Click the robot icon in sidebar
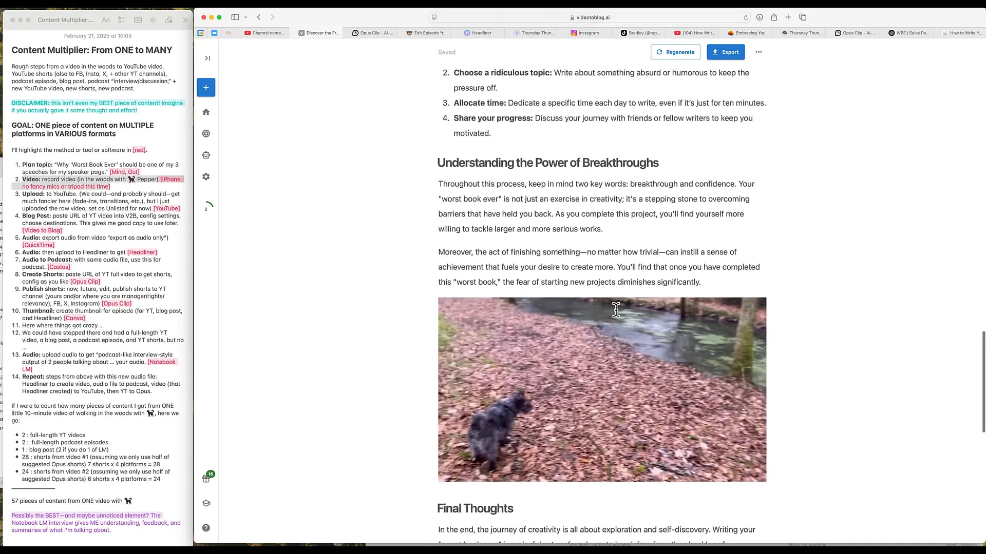 click(x=206, y=155)
